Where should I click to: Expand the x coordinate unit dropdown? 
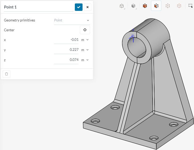(x=85, y=40)
